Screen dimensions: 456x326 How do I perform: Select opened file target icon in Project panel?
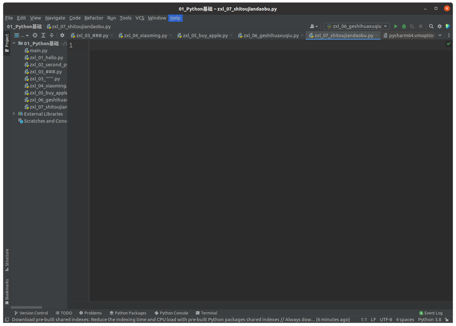pos(35,35)
